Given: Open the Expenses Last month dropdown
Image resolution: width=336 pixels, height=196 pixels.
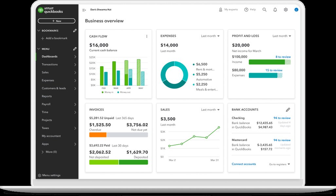Looking at the screenshot, I should (210, 36).
